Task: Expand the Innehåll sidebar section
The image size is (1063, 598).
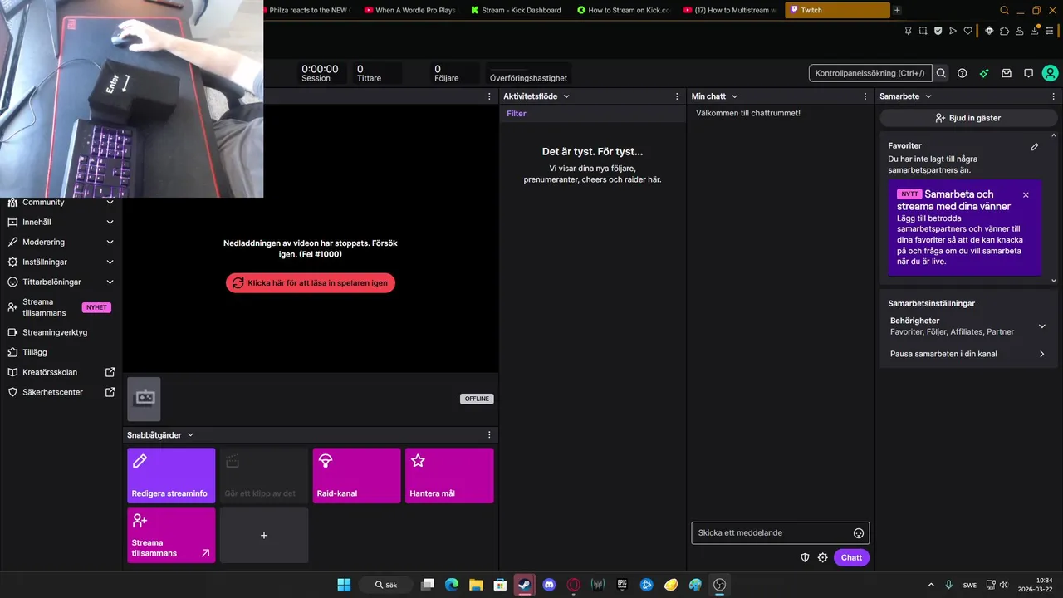Action: (x=110, y=222)
